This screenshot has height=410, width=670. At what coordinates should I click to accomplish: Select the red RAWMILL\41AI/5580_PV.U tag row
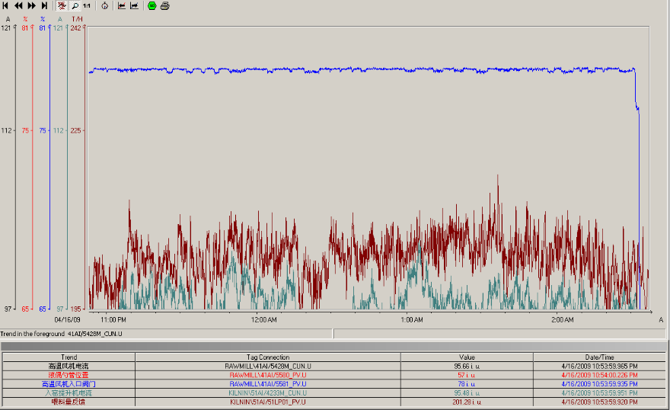coord(267,375)
